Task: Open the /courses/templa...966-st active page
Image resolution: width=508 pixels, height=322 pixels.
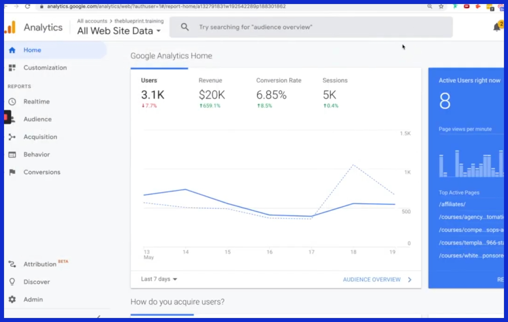Action: point(471,243)
